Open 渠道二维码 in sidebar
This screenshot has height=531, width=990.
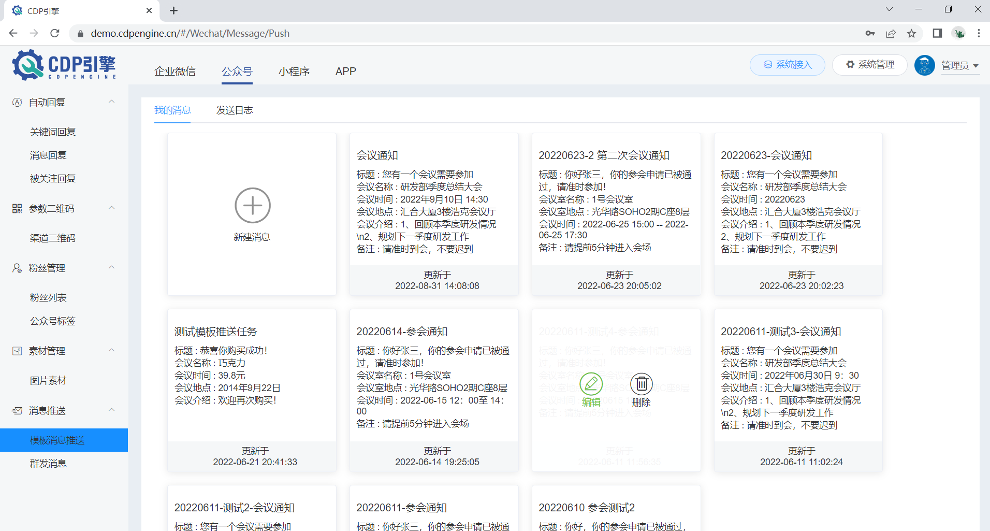[x=53, y=238]
